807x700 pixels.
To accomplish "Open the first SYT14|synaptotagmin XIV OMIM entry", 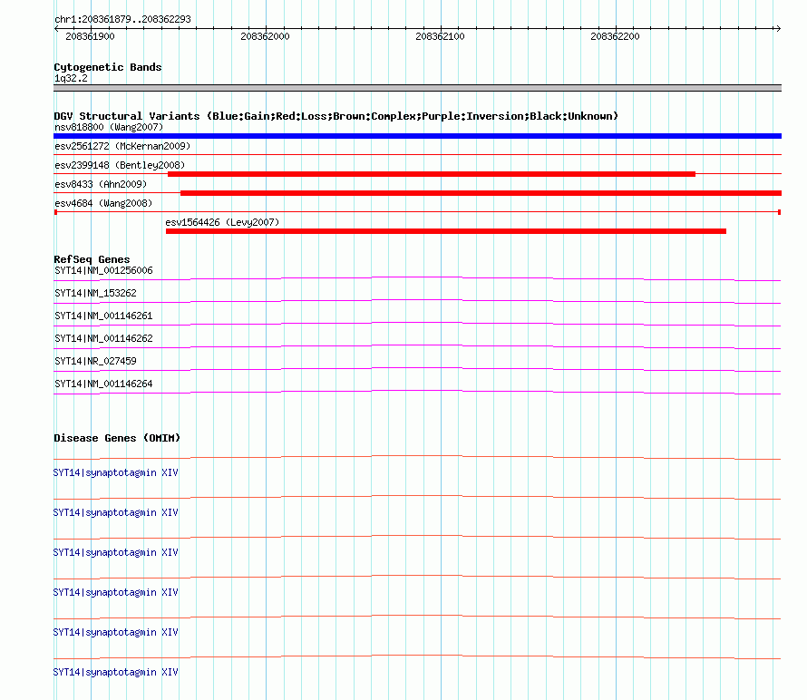I will click(x=115, y=472).
